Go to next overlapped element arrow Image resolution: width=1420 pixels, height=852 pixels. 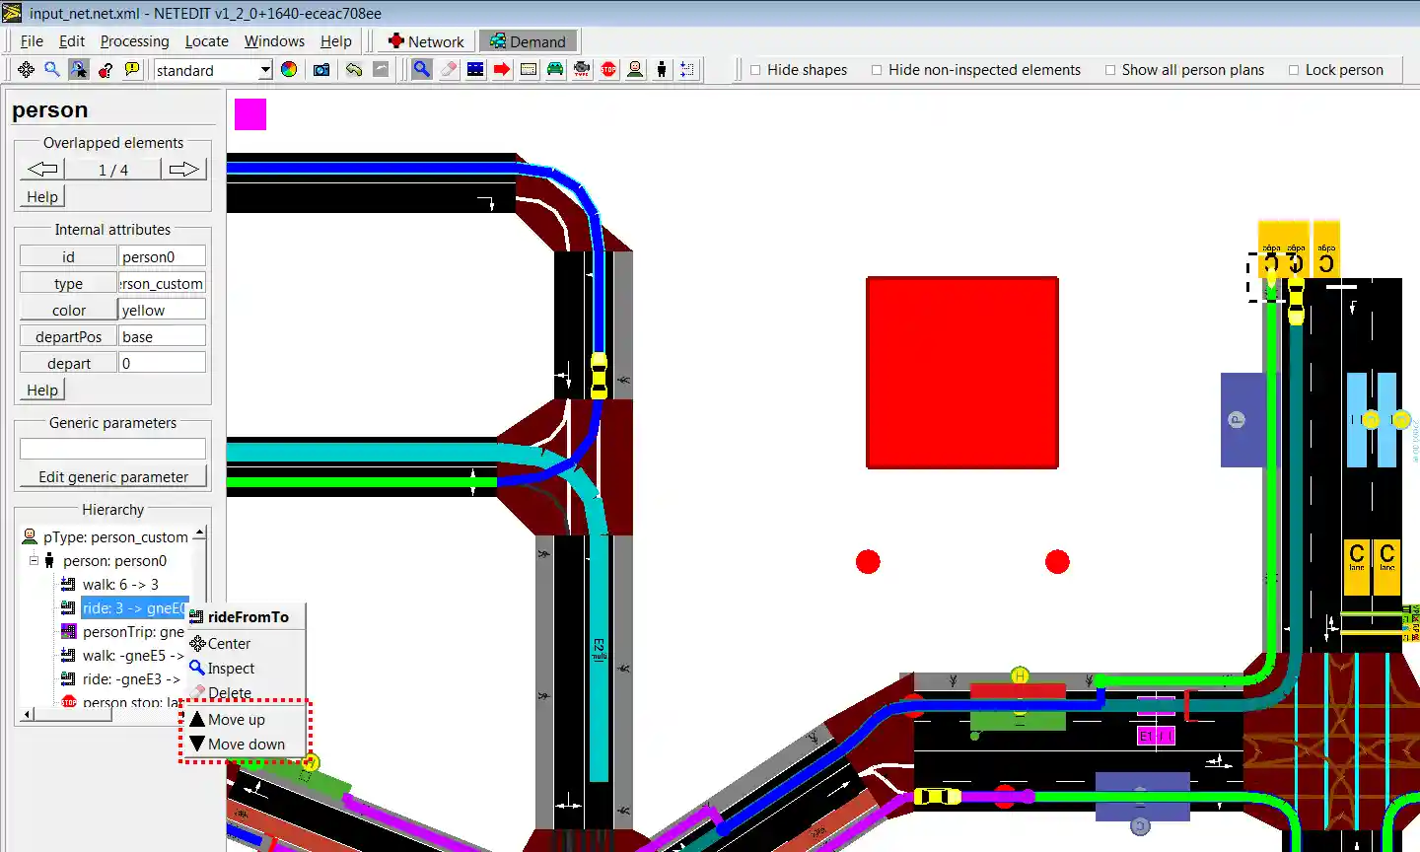tap(183, 170)
